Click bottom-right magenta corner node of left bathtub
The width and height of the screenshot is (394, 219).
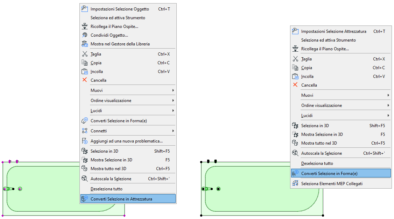(124, 215)
